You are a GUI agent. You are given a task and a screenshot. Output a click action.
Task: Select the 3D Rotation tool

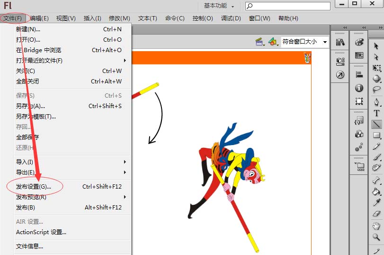[x=376, y=79]
